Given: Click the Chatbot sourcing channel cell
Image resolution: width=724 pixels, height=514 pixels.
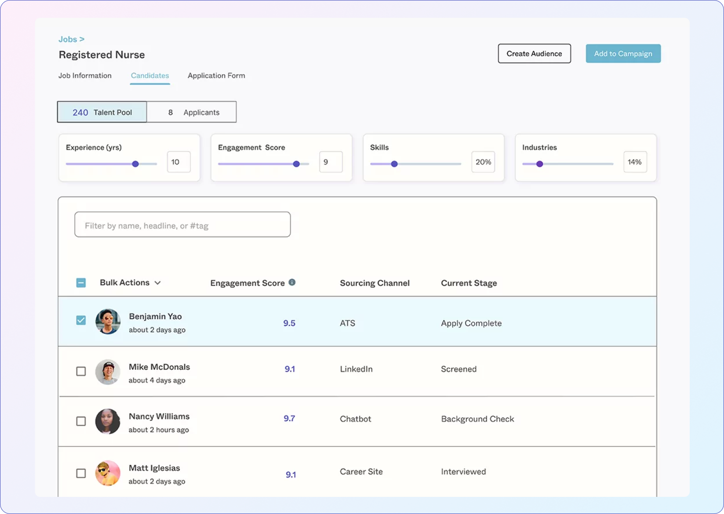Looking at the screenshot, I should (355, 419).
